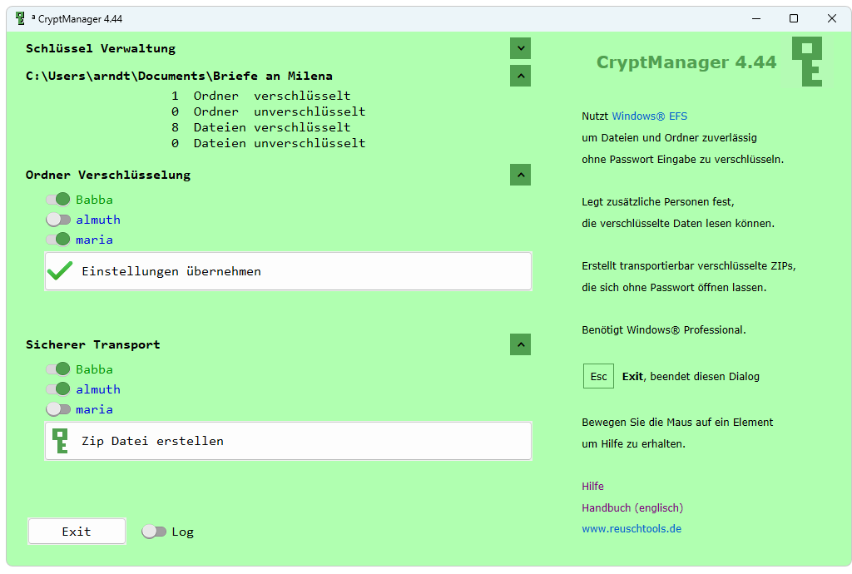The width and height of the screenshot is (852, 574).
Task: Collapse the Briefe an Milena folder section
Action: click(x=521, y=76)
